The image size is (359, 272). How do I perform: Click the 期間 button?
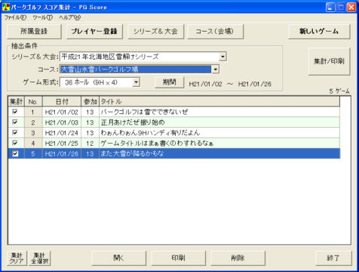click(x=170, y=82)
